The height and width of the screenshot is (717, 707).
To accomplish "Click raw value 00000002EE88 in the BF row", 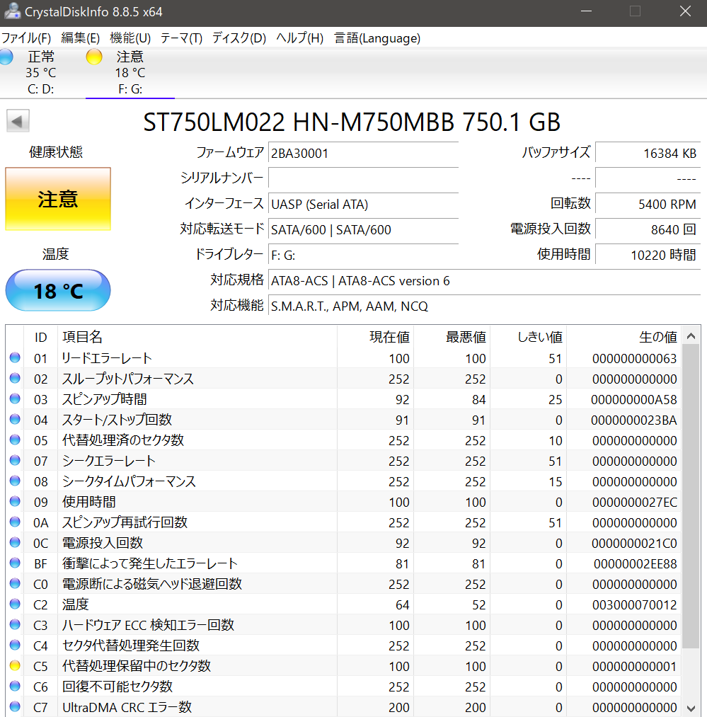I will coord(636,563).
